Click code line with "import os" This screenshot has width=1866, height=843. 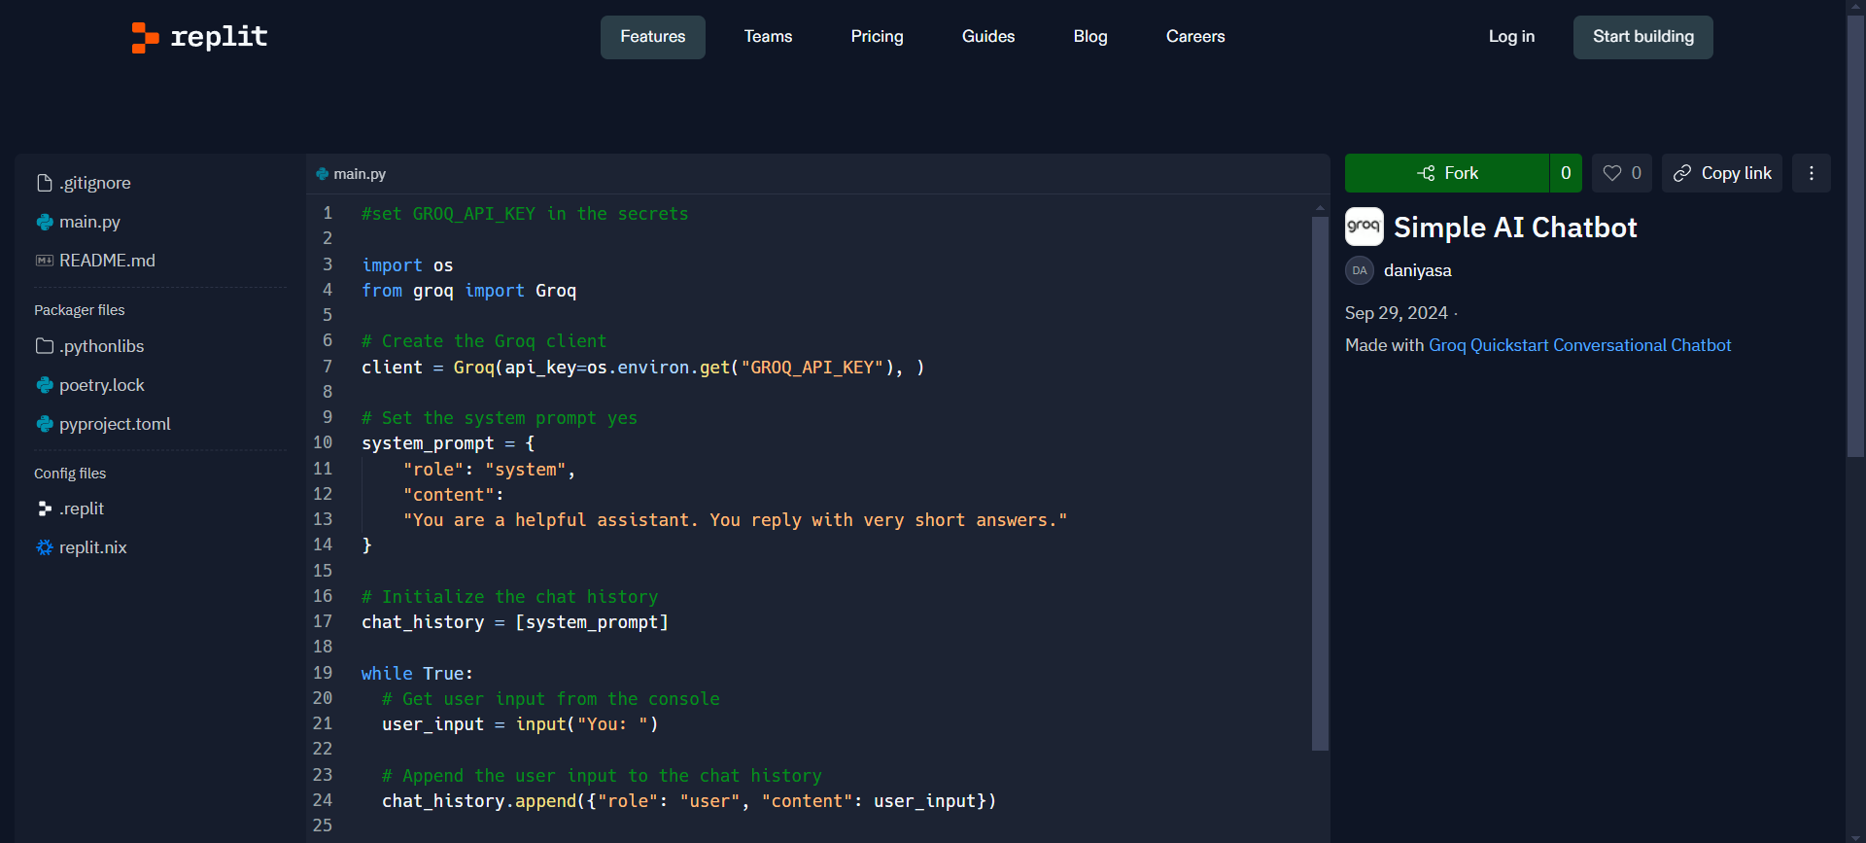click(407, 265)
